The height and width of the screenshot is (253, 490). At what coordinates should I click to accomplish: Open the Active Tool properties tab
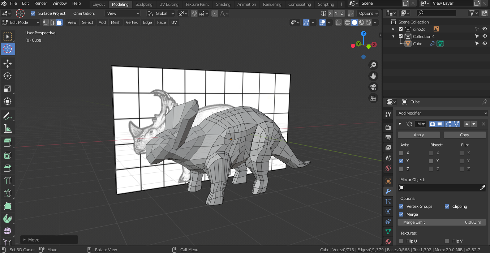pos(388,115)
